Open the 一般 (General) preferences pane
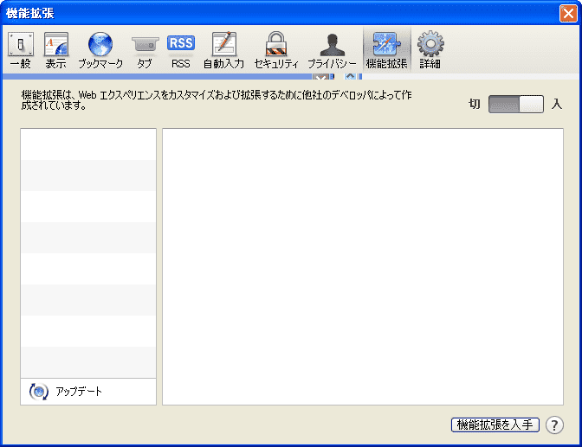The image size is (582, 447). [21, 50]
